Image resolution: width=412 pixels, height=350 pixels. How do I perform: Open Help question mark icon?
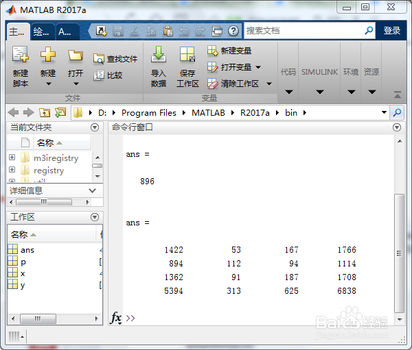tap(233, 31)
